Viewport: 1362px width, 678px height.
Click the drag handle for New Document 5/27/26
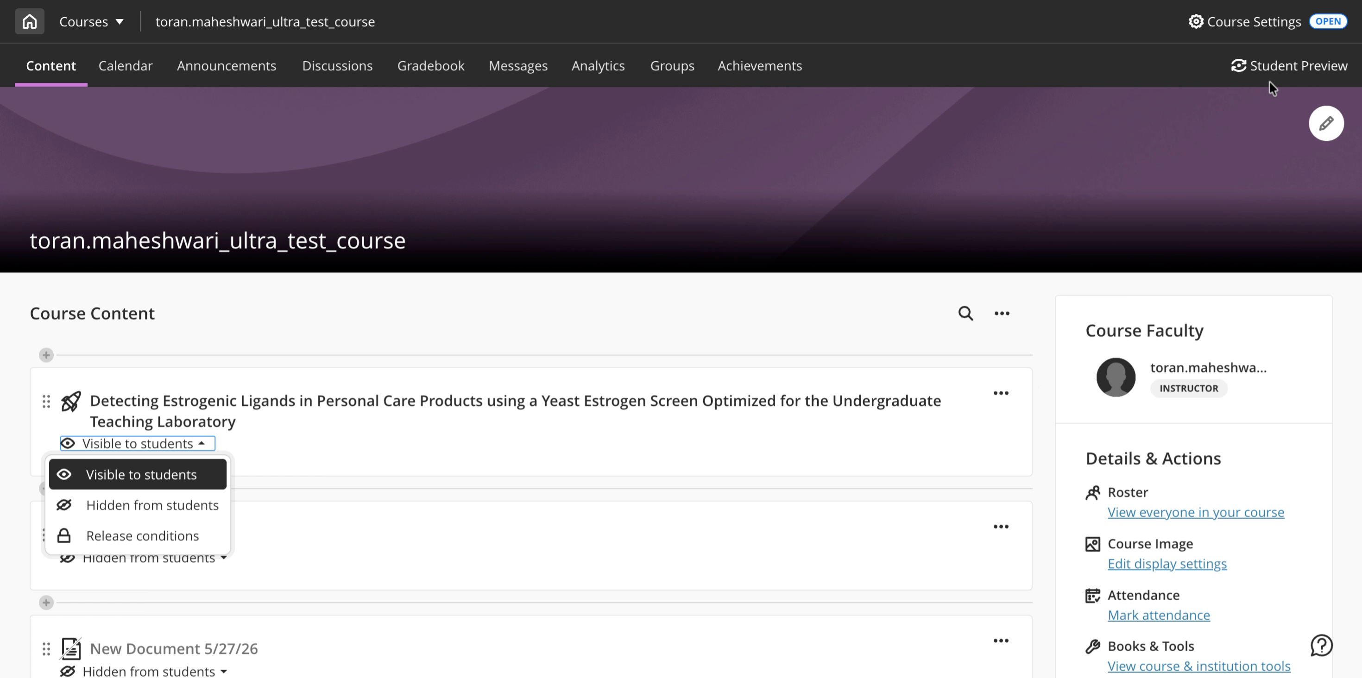[x=46, y=648]
